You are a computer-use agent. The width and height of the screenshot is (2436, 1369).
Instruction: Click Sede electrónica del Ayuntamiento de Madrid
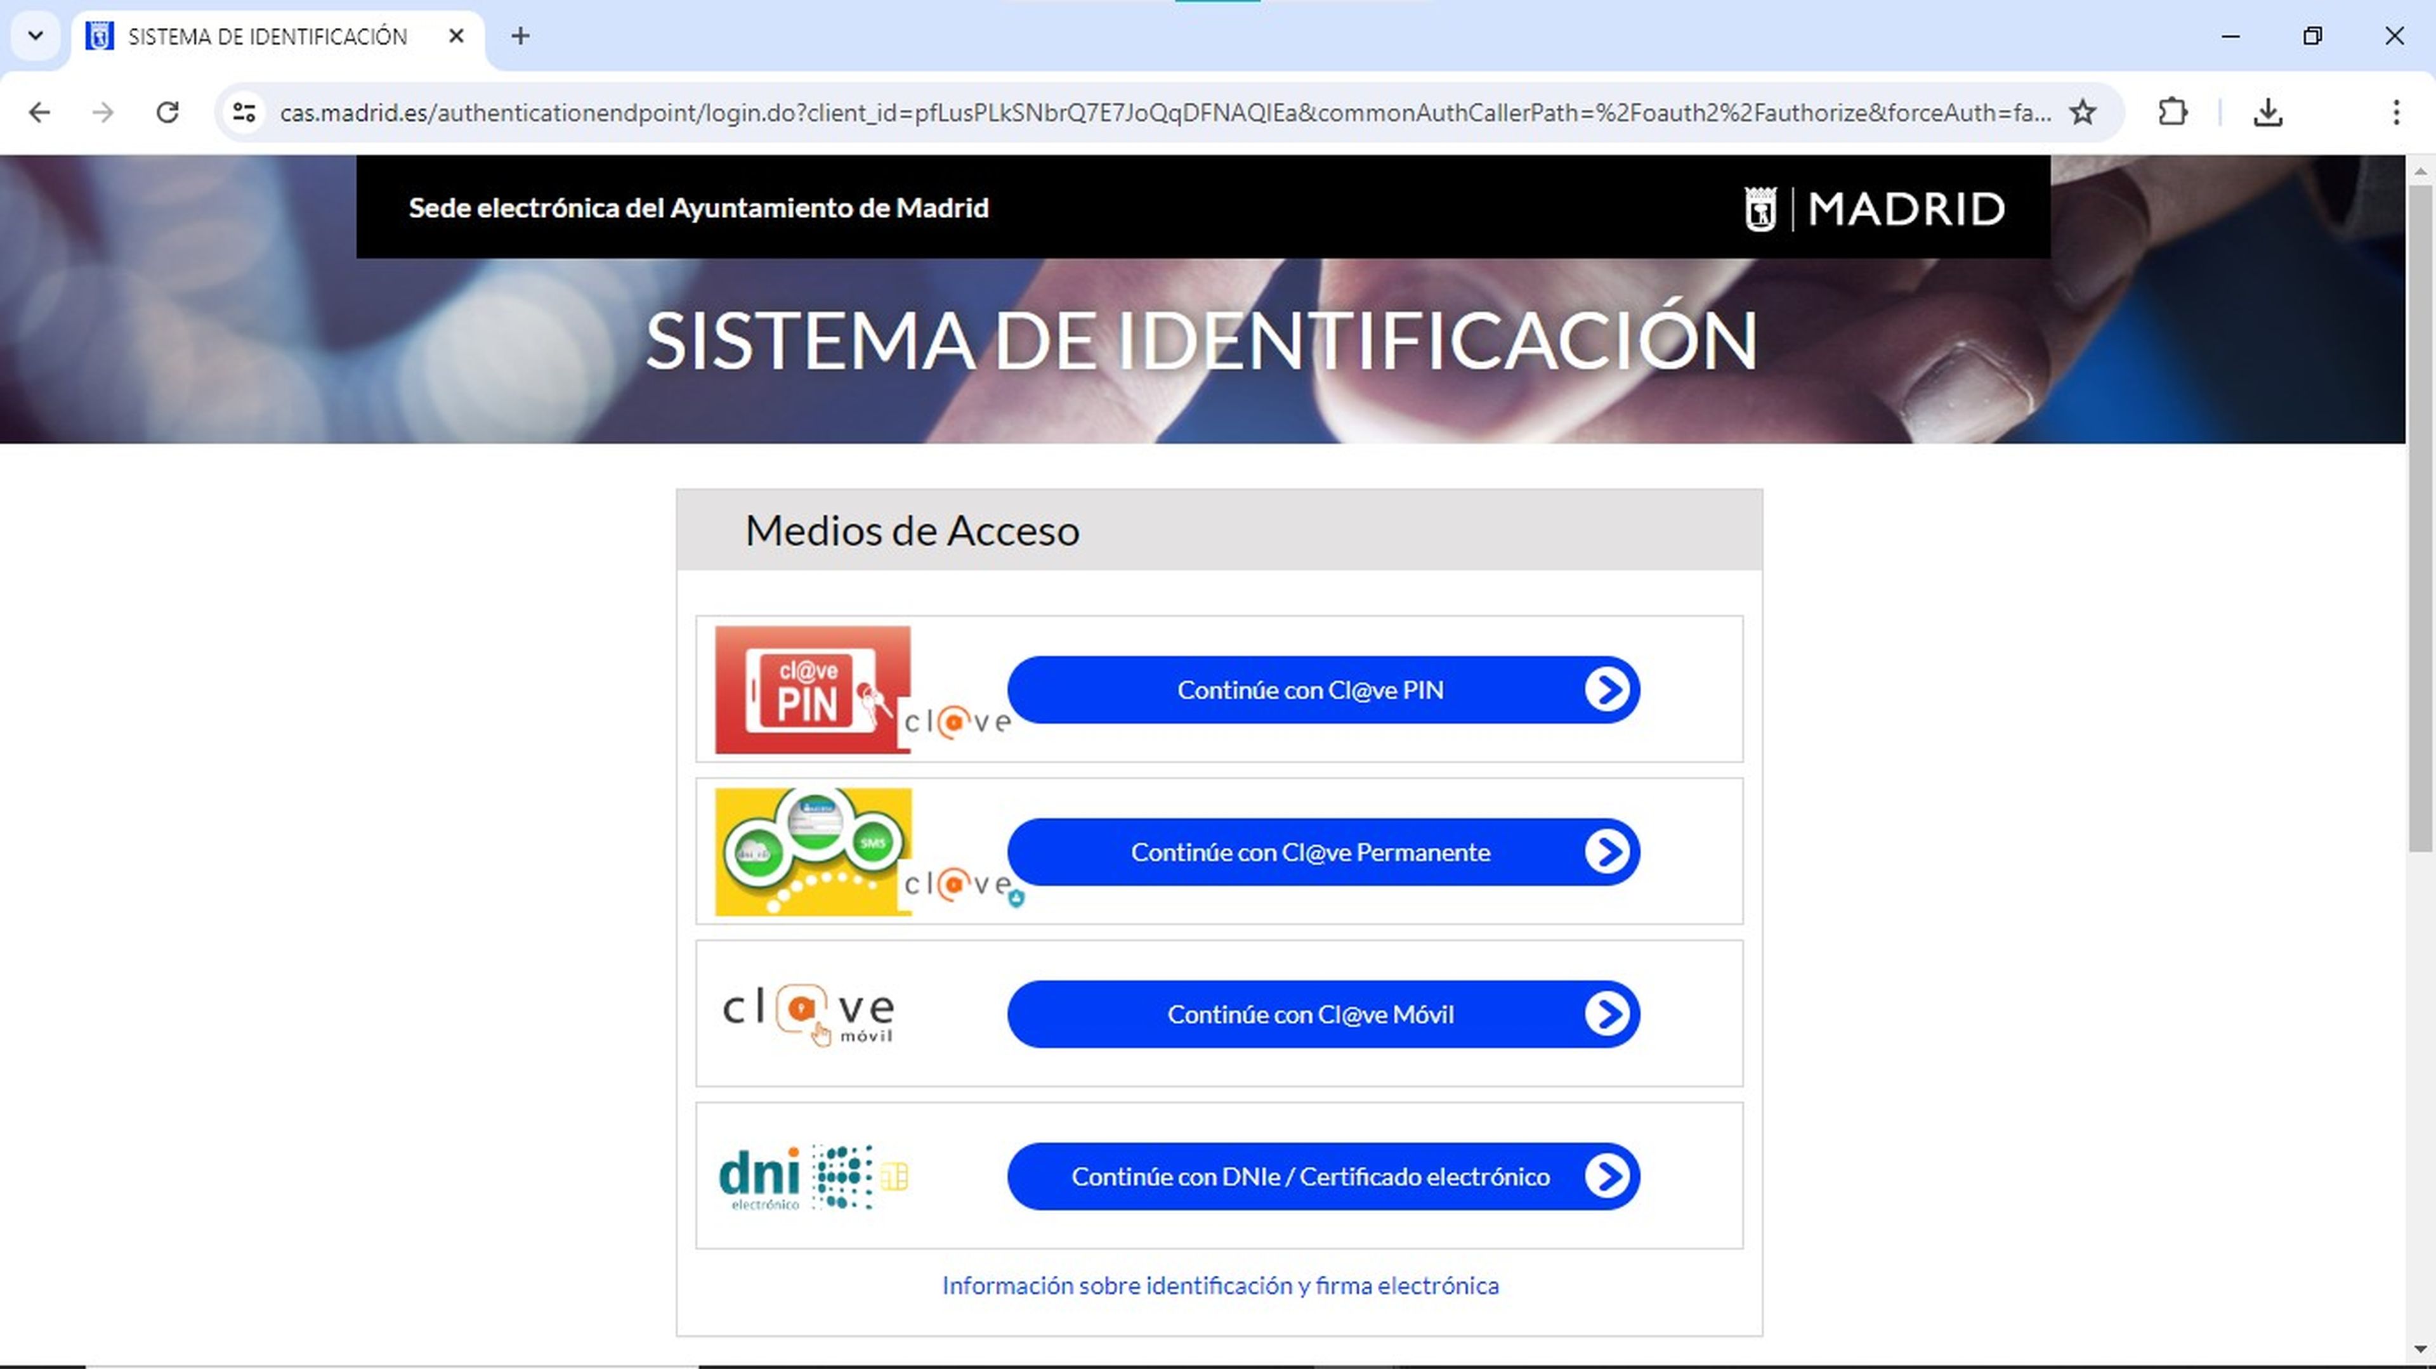click(x=698, y=208)
